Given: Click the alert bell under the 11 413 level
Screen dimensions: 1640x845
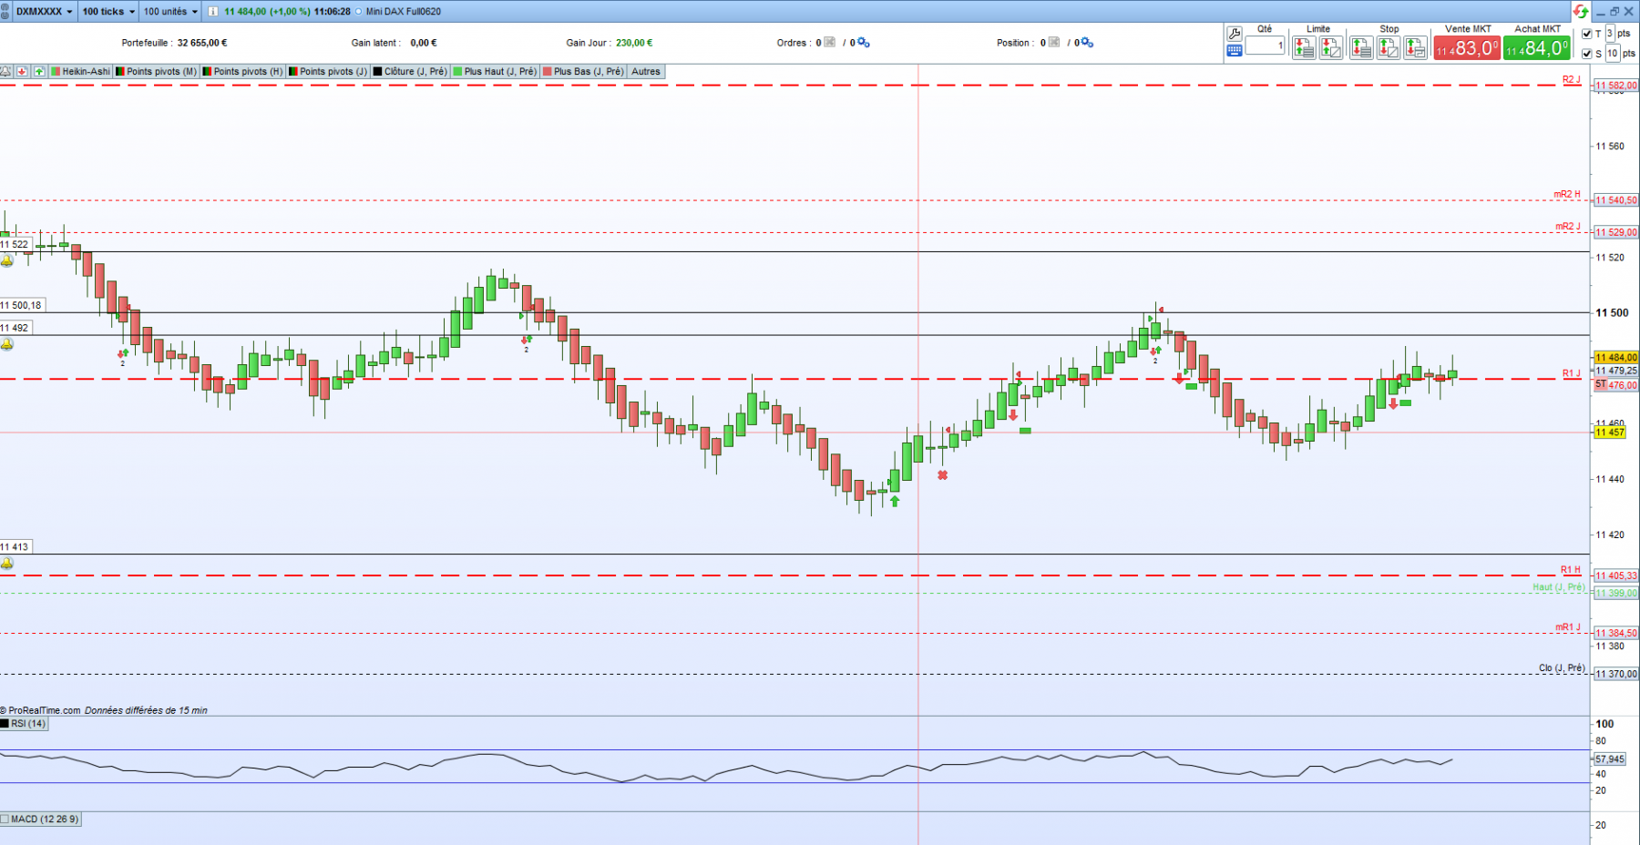Looking at the screenshot, I should (x=6, y=564).
